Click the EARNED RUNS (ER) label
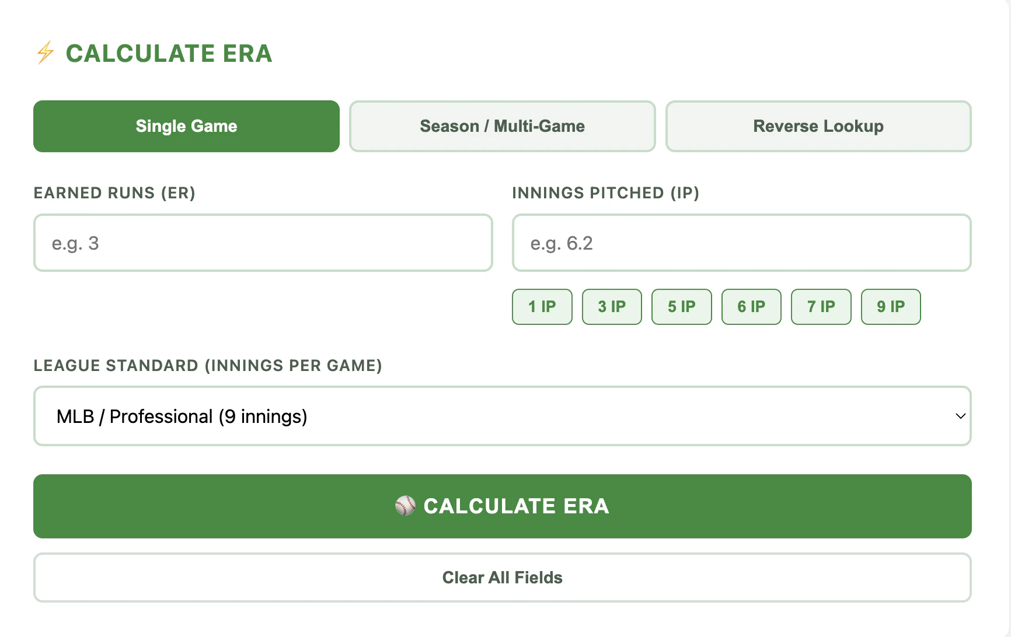Viewport: 1011px width, 637px height. pos(114,192)
